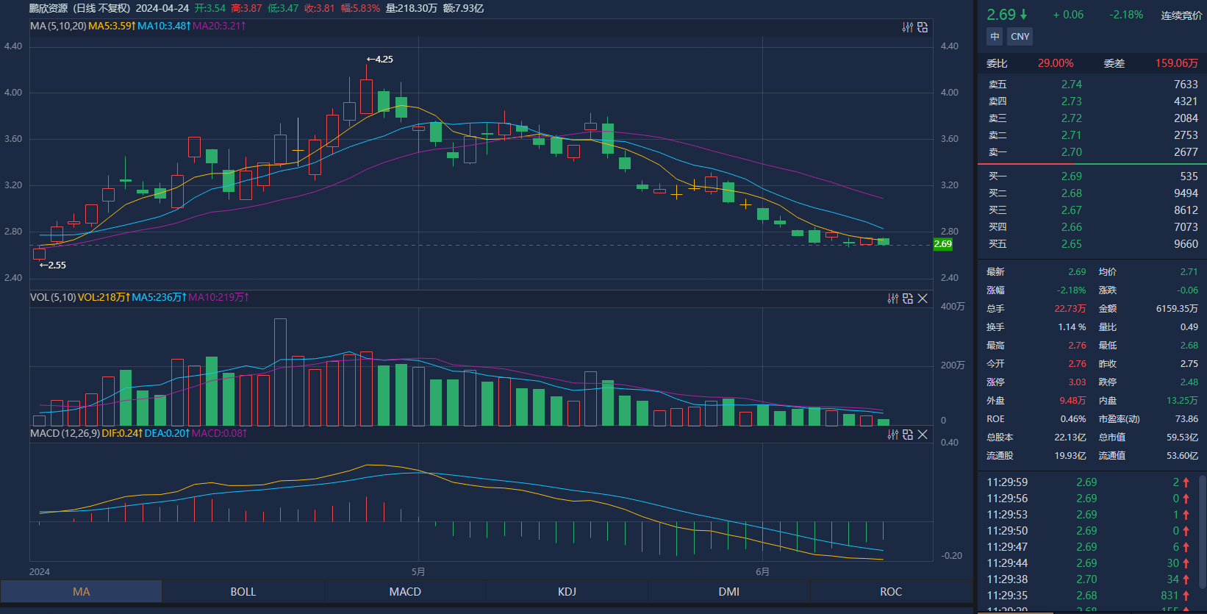Select the 买五 order row at 2.65
The image size is (1207, 614).
(x=1092, y=244)
